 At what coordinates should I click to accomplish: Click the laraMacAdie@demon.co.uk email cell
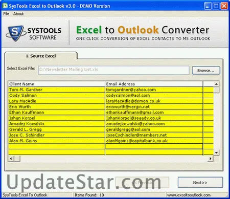[154, 101]
